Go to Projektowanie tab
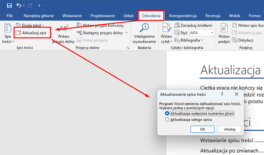Screen dimensions: 264x155 click(x=103, y=16)
